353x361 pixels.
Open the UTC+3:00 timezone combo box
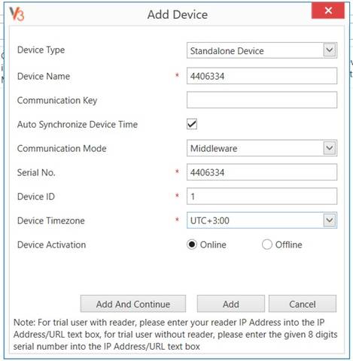[262, 220]
